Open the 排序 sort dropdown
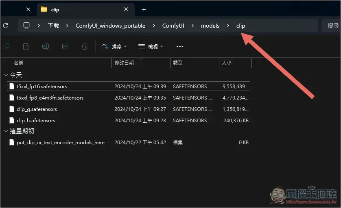 tap(114, 47)
